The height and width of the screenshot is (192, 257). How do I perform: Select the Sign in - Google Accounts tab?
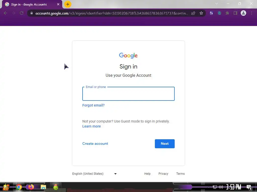click(x=32, y=4)
